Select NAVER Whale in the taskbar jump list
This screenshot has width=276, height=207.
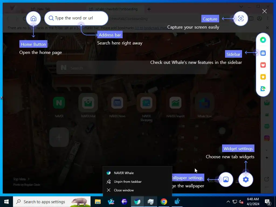(x=137, y=173)
